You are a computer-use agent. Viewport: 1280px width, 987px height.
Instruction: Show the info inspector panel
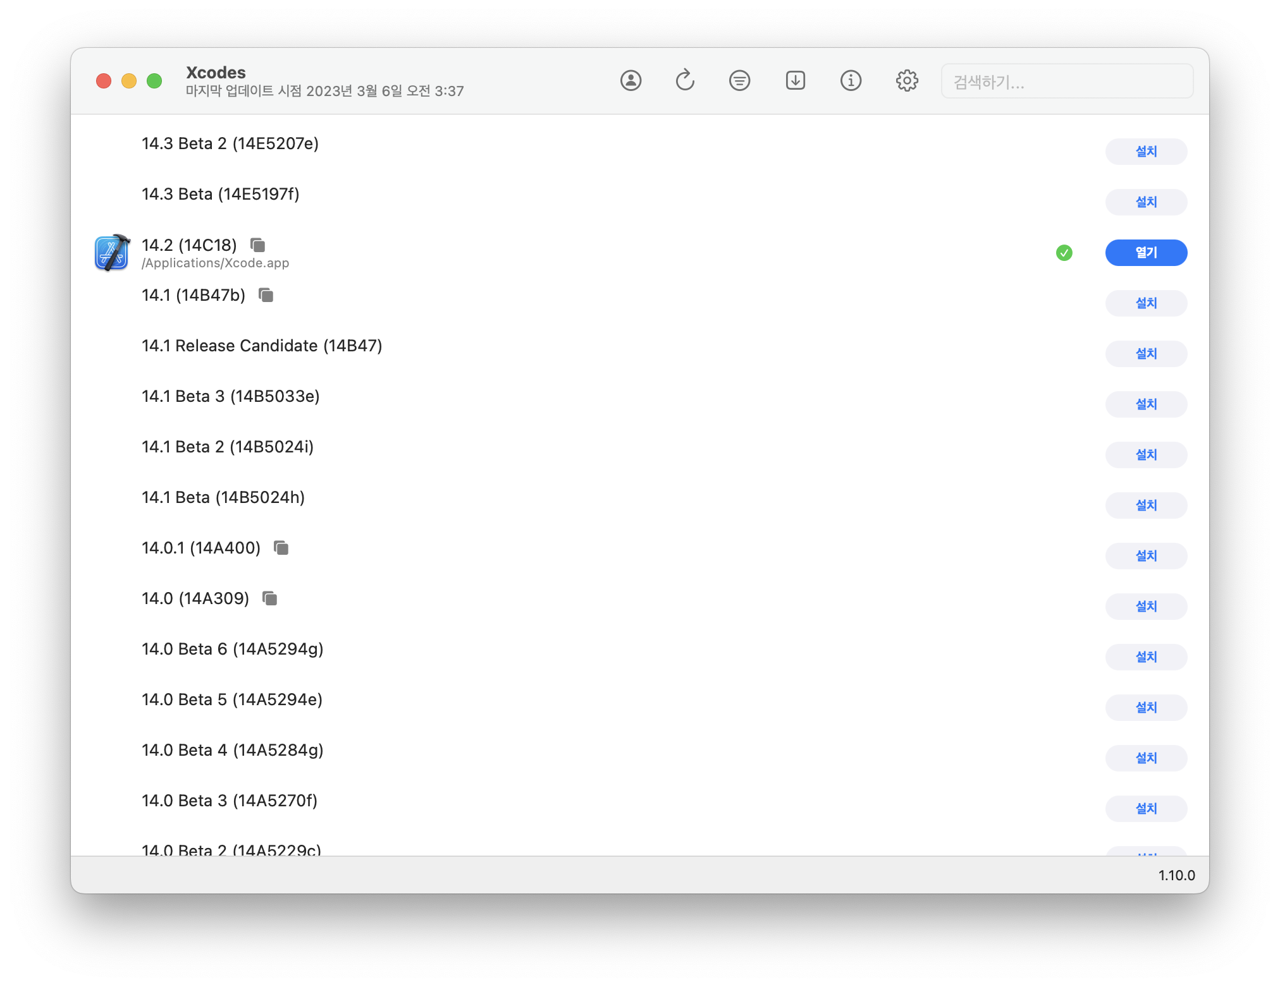pos(851,81)
